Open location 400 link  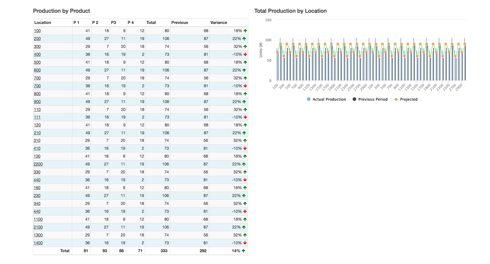[37, 54]
